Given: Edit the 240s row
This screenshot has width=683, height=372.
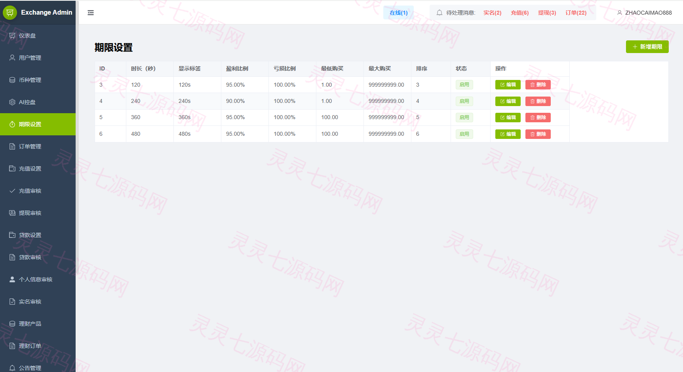Looking at the screenshot, I should point(508,101).
